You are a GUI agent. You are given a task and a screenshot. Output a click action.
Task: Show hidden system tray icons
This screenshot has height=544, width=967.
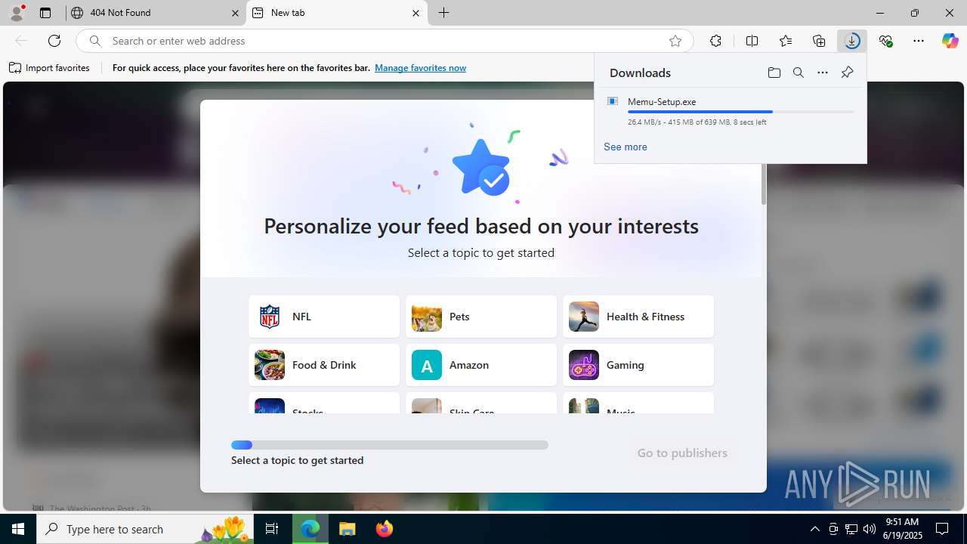814,529
